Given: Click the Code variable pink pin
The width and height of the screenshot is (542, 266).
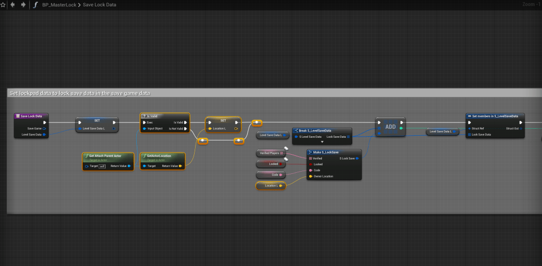Looking at the screenshot, I should point(282,175).
